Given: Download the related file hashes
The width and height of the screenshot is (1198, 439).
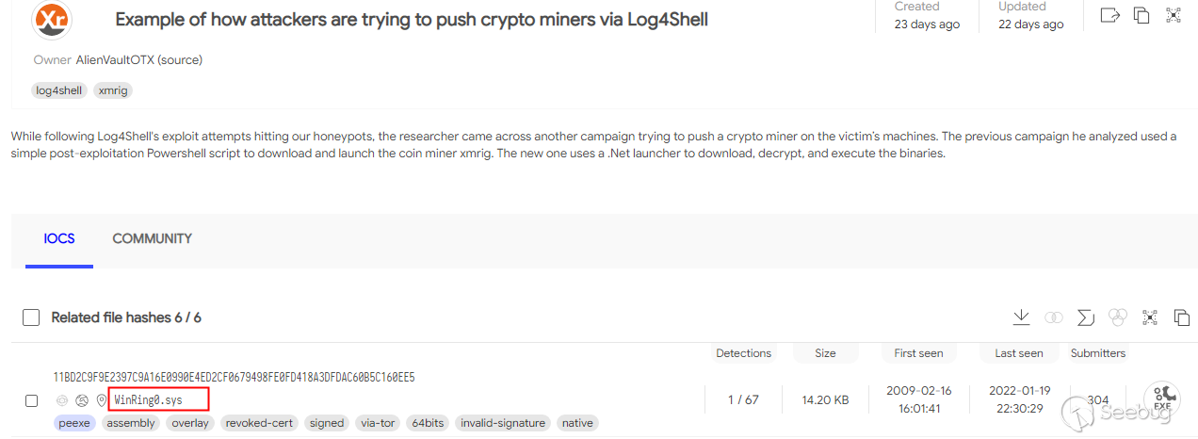Looking at the screenshot, I should [x=1020, y=317].
